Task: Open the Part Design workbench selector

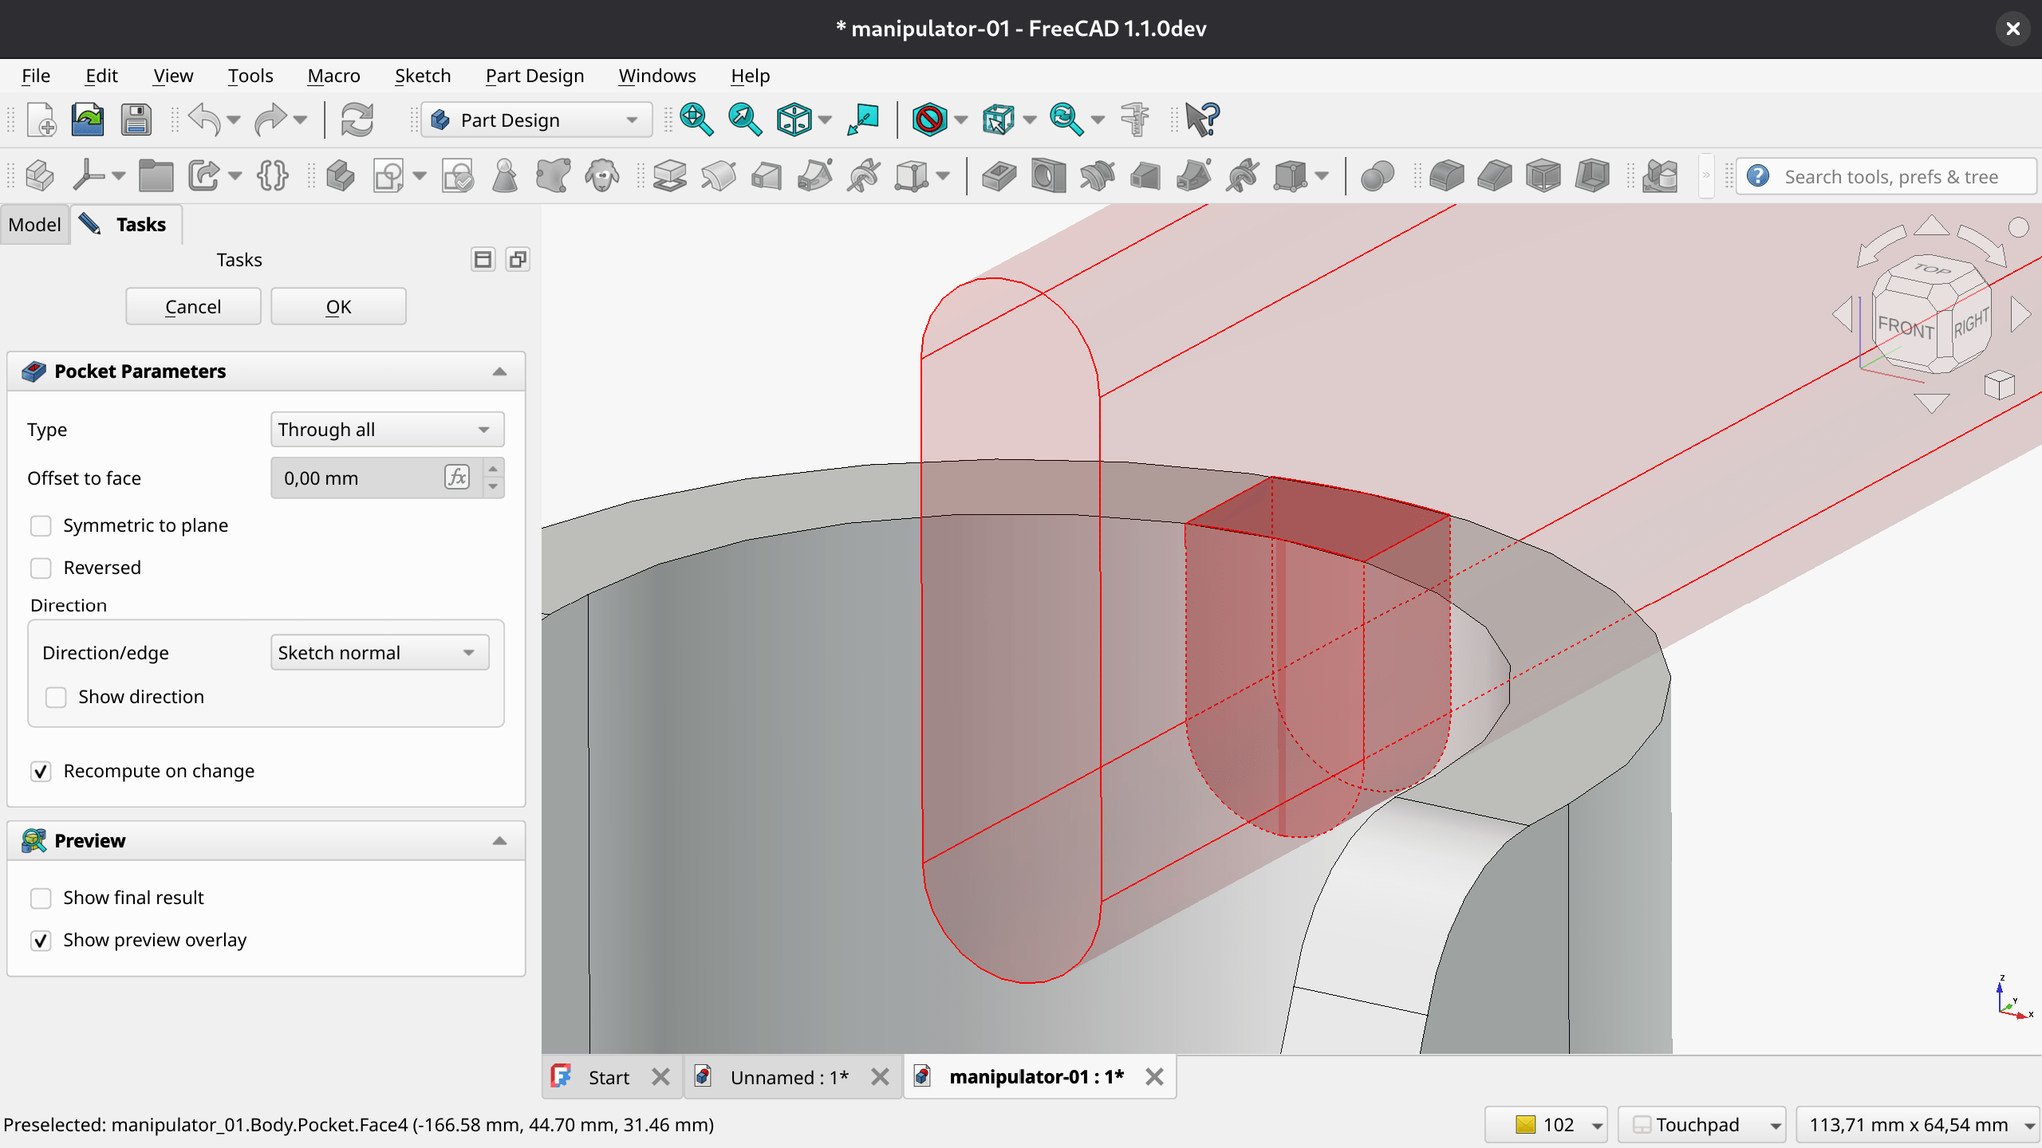Action: (536, 120)
